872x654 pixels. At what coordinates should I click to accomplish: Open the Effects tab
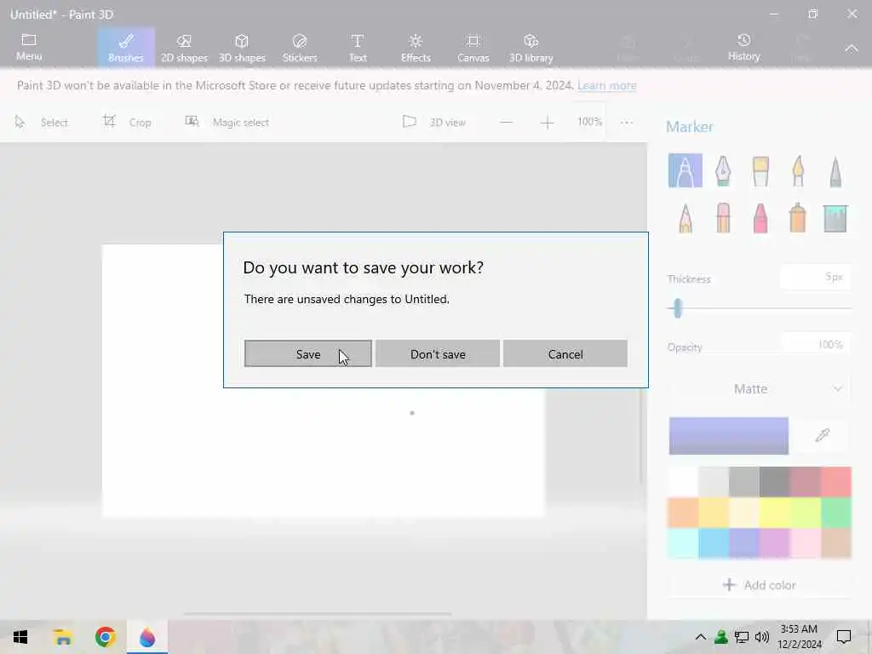tap(416, 48)
